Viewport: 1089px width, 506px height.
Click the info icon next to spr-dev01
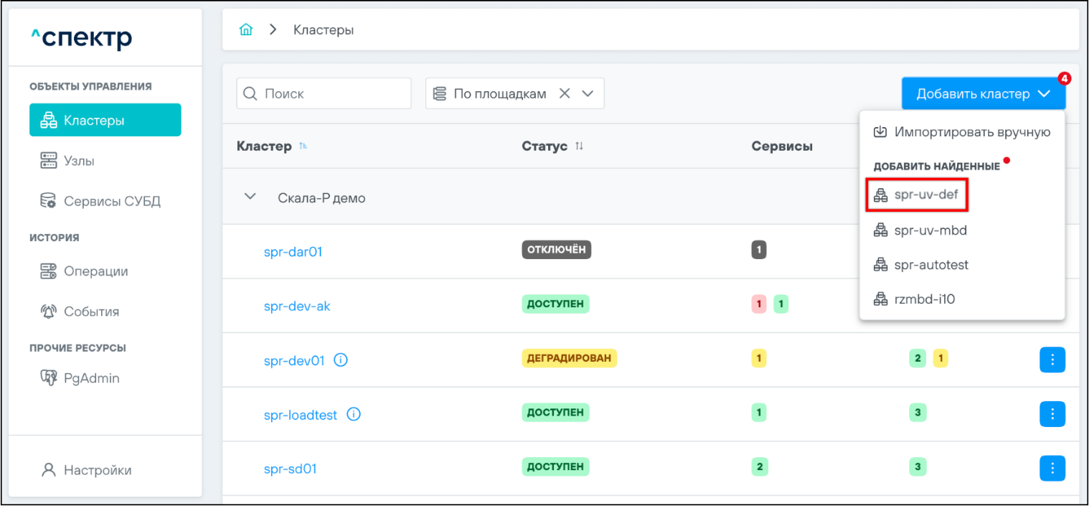pos(341,360)
